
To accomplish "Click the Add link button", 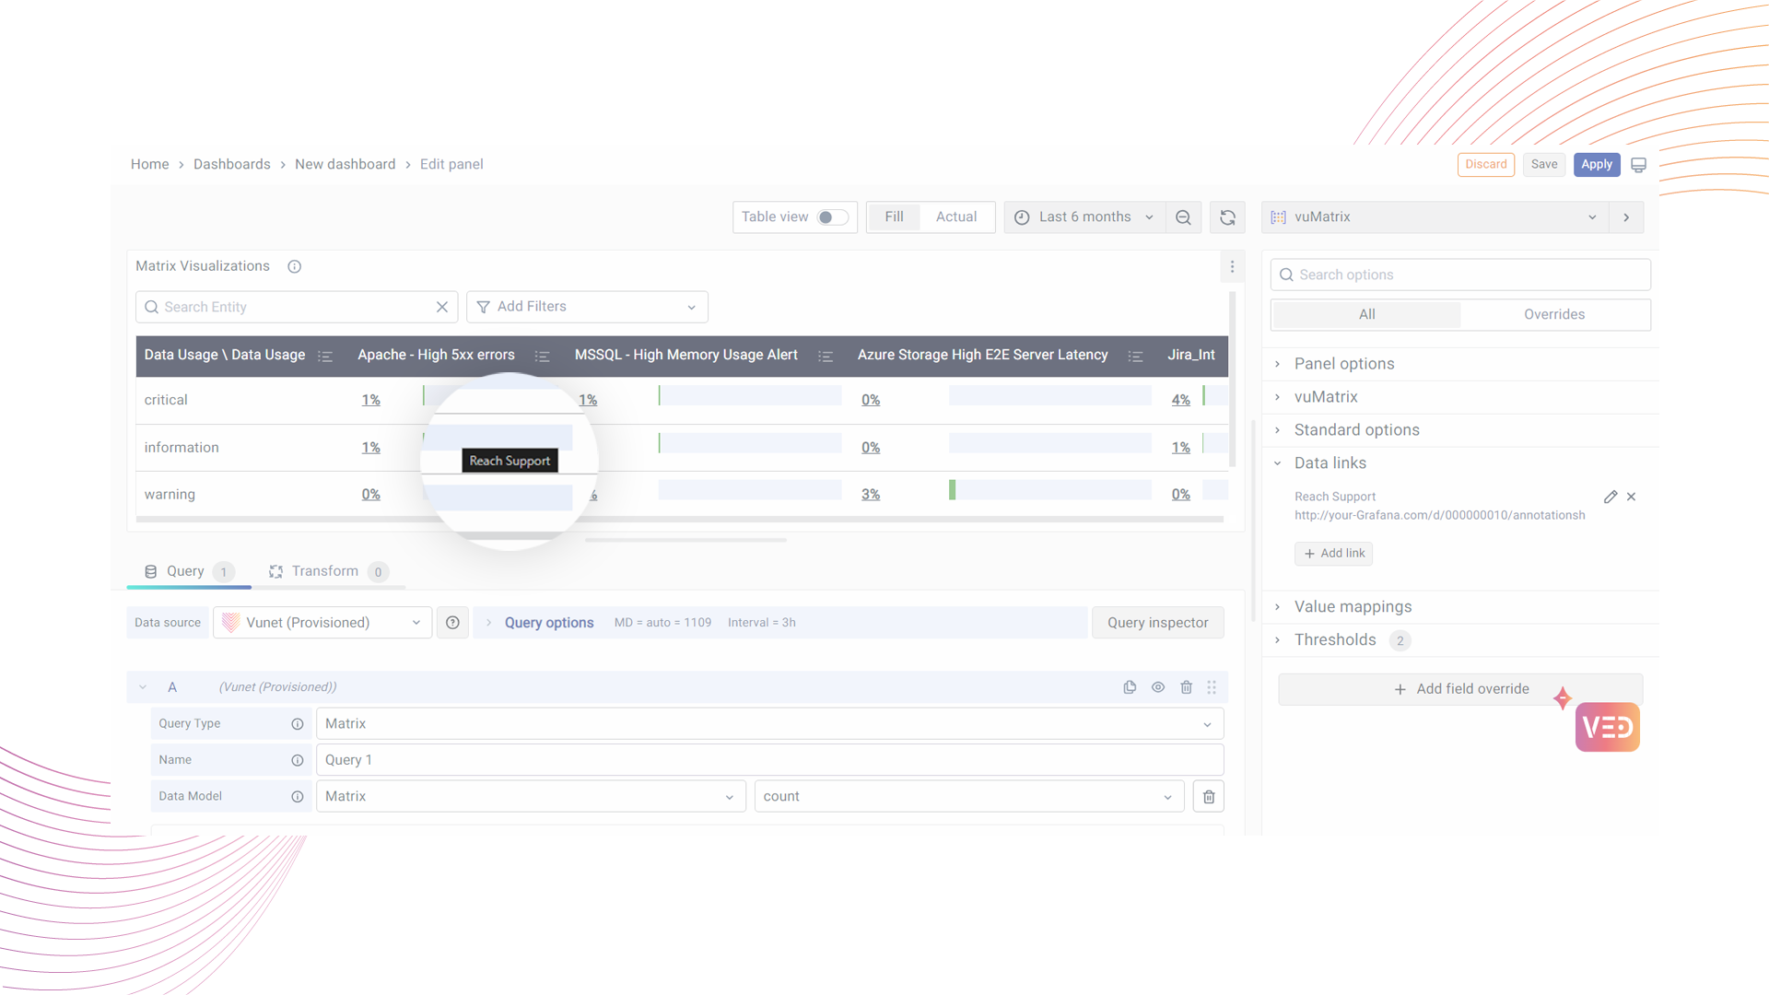I will [1333, 553].
